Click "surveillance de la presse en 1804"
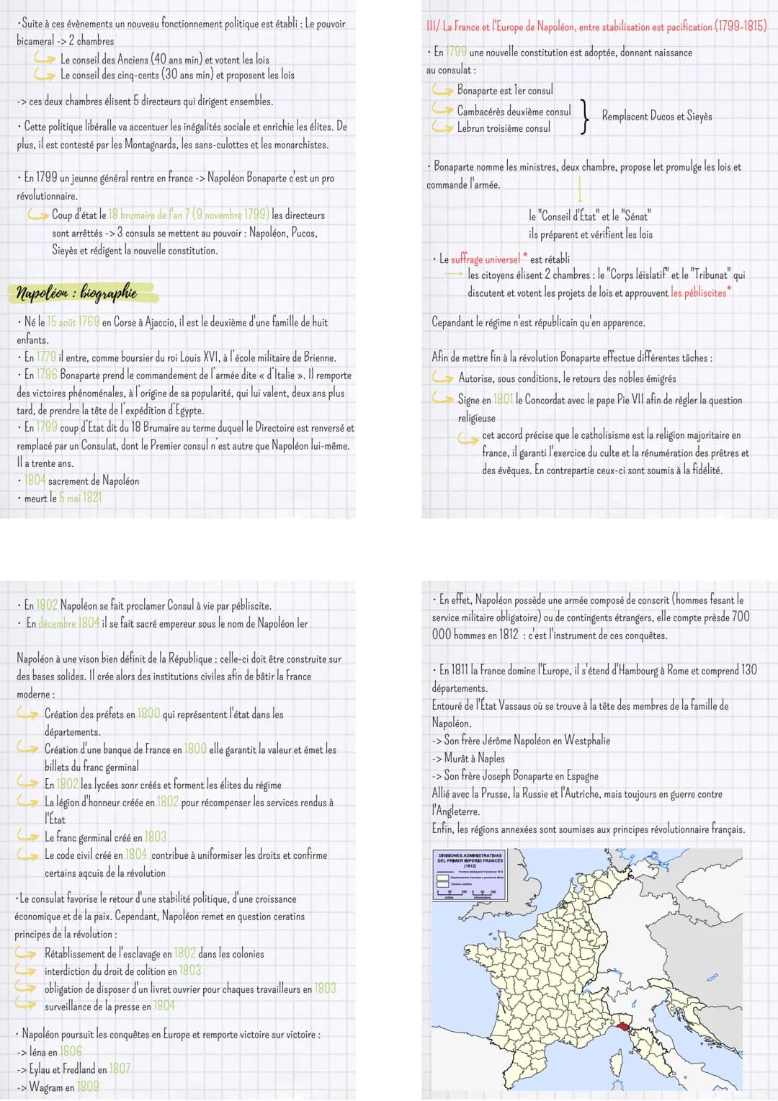 click(x=109, y=1007)
